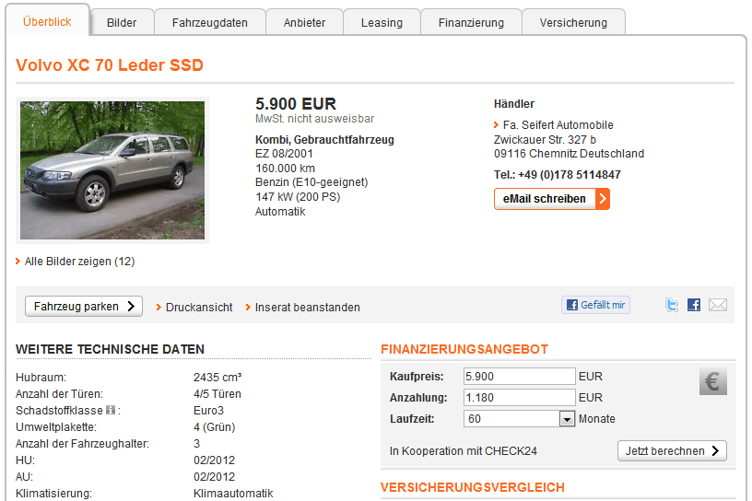Focus the Anzahlung input field
The height and width of the screenshot is (501, 752).
[520, 398]
